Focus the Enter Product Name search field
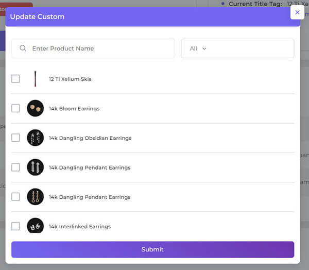Screen dimensions: 309x270 coord(93,48)
